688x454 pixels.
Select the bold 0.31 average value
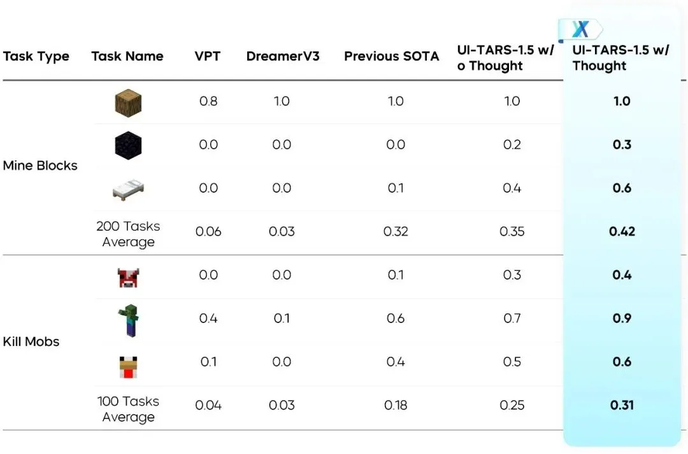[622, 405]
